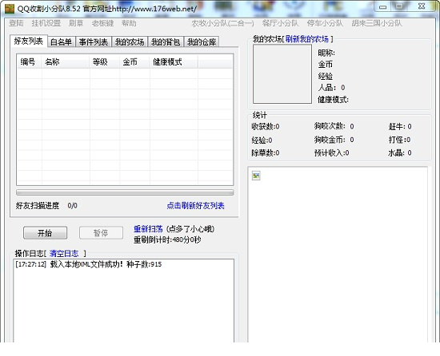Open 餐厅小分队 menu item
This screenshot has height=356, width=440.
pyautogui.click(x=280, y=23)
